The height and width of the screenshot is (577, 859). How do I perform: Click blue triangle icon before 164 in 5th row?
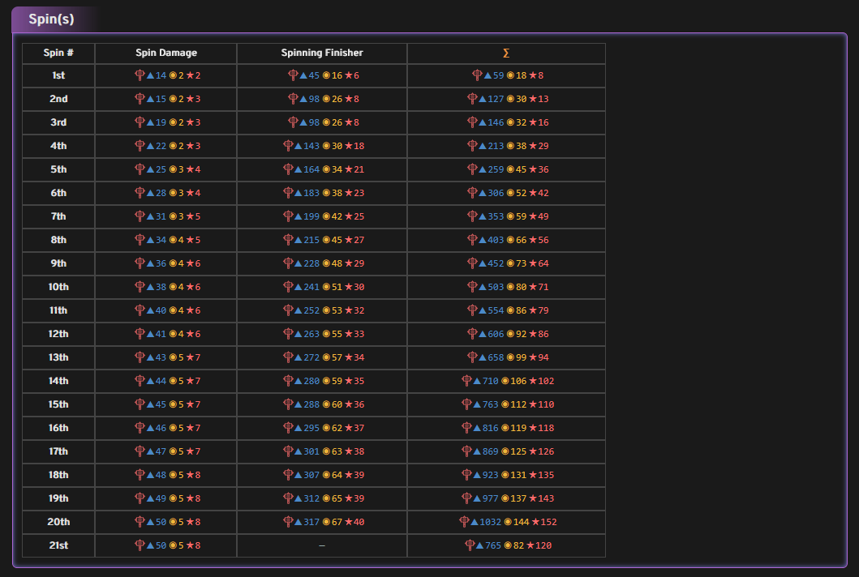tap(298, 169)
